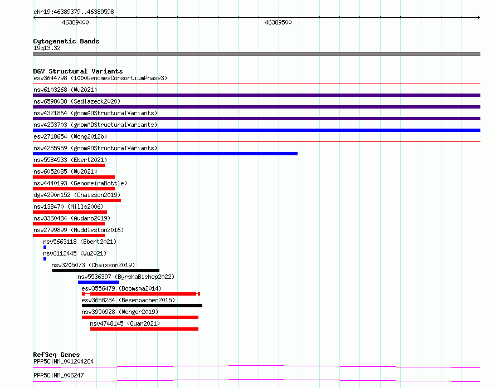The height and width of the screenshot is (388, 496).
Task: Click the right arrowhead of the ruler
Action: tap(479, 18)
